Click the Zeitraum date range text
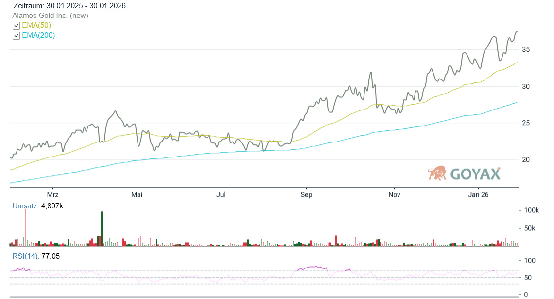This screenshot has height=299, width=554. (70, 6)
